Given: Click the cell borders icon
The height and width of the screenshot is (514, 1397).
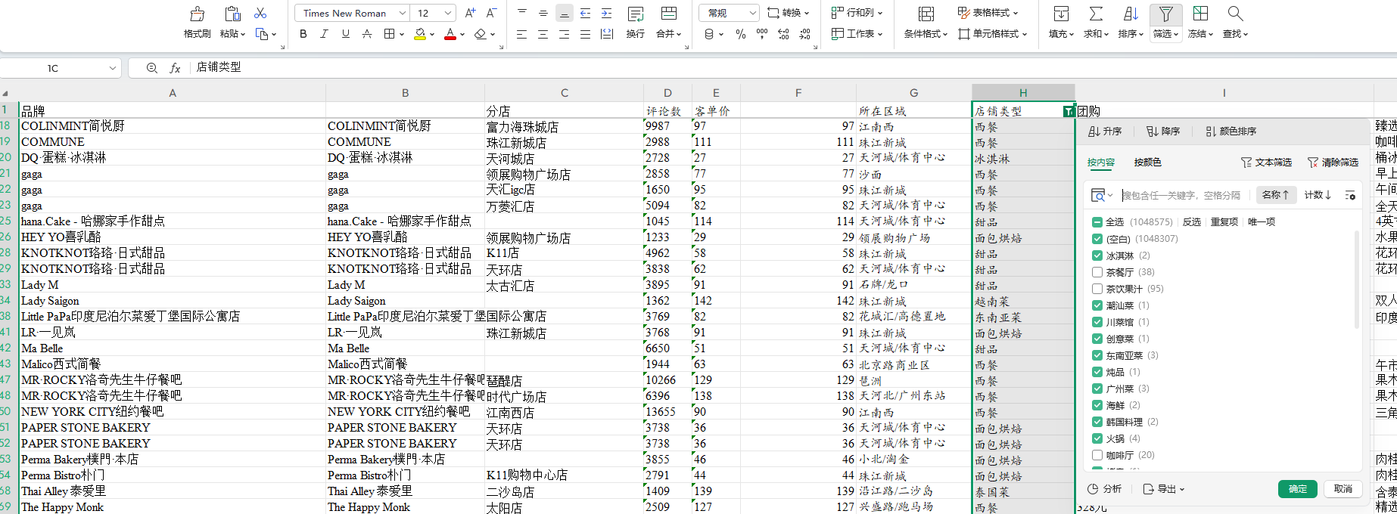Looking at the screenshot, I should (389, 34).
